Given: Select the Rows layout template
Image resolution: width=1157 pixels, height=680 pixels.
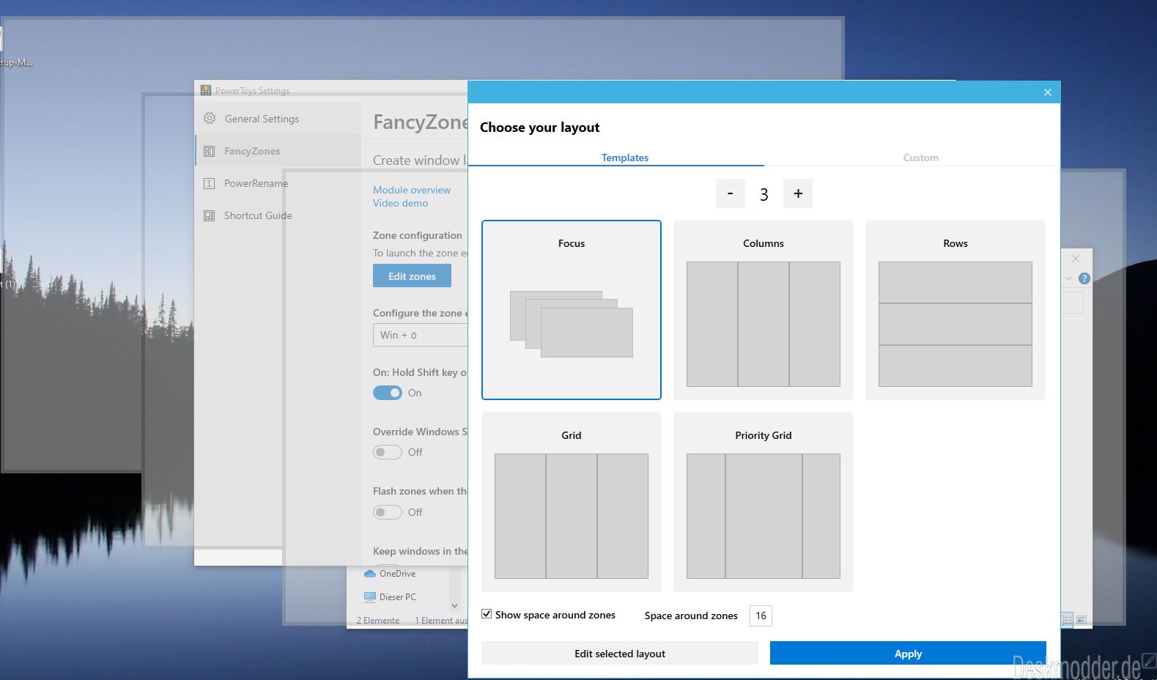Looking at the screenshot, I should pos(955,310).
